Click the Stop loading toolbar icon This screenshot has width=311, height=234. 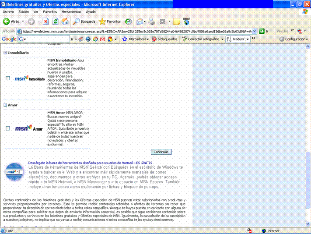46,21
